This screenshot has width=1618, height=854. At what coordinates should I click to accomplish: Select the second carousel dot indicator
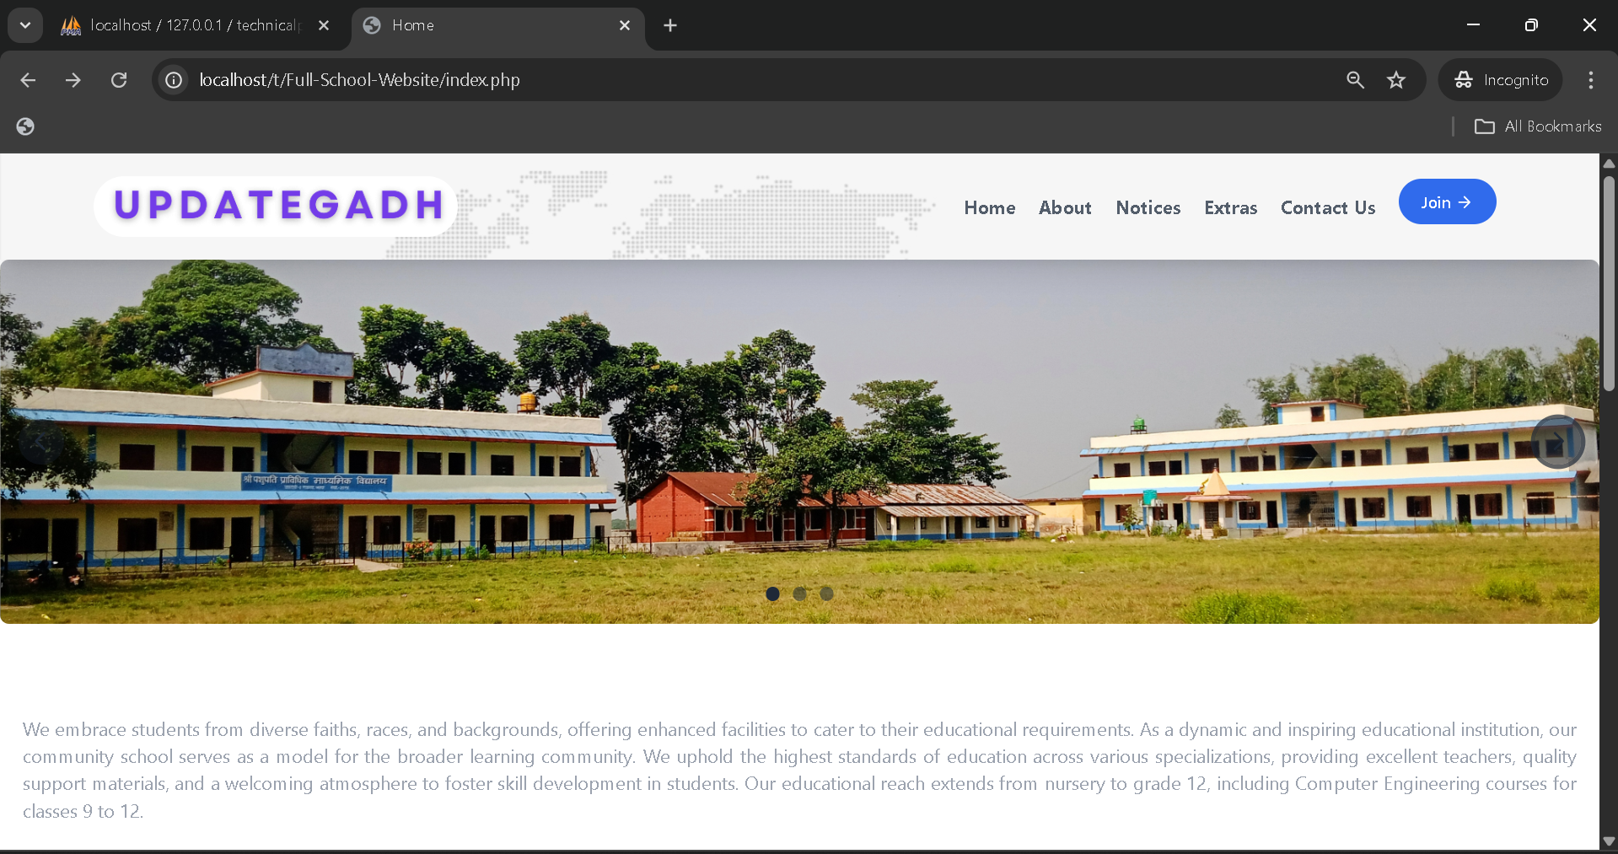pyautogui.click(x=799, y=594)
